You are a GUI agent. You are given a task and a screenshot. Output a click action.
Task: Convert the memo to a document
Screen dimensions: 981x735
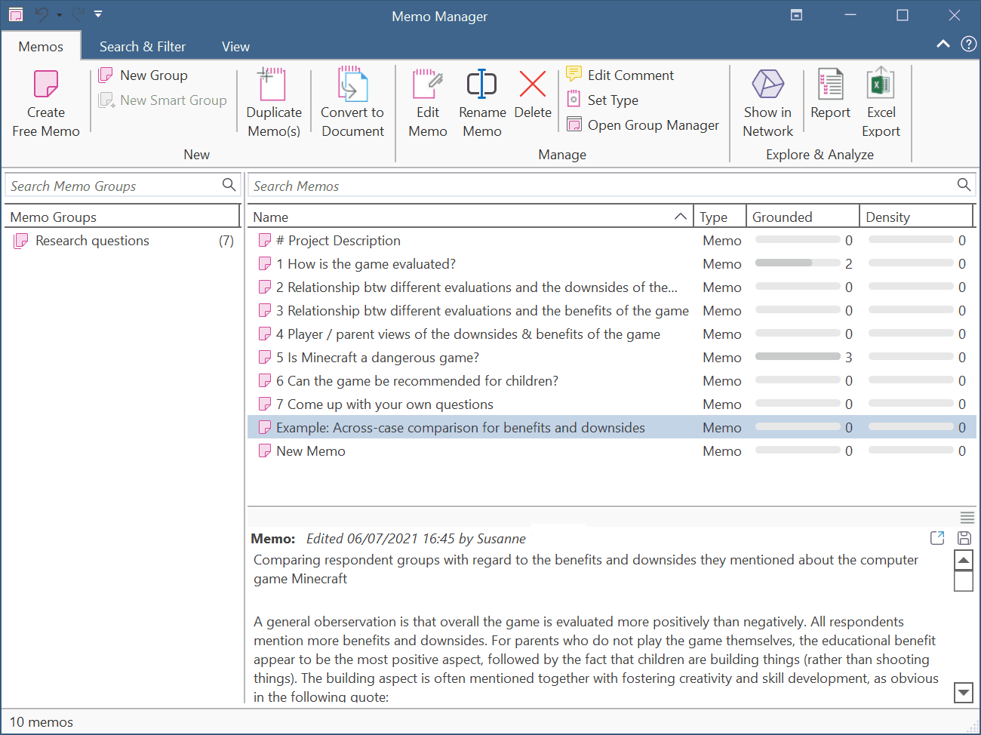[x=352, y=103]
